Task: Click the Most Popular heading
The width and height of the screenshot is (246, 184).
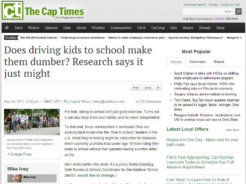Action: tap(196, 51)
